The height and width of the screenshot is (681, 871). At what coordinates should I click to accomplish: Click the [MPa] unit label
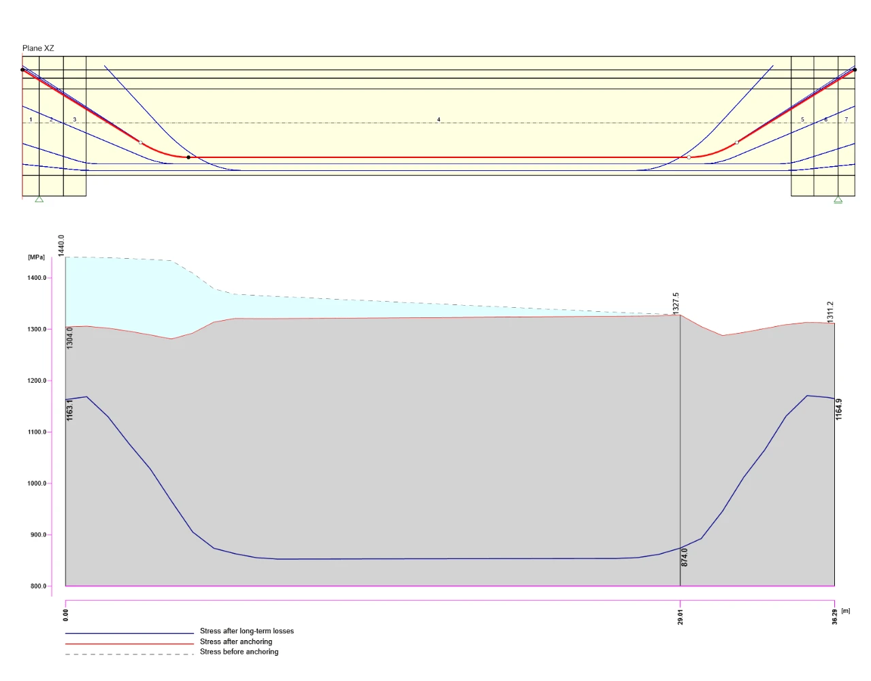tap(37, 257)
